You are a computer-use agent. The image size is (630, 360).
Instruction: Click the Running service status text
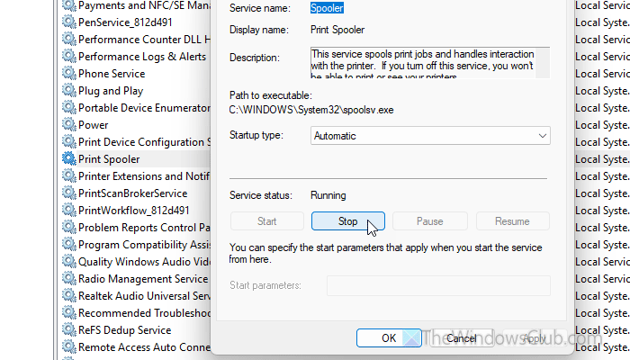[328, 195]
